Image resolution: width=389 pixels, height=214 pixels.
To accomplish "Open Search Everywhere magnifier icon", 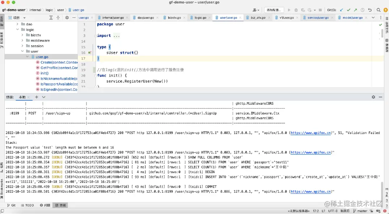I will click(379, 10).
